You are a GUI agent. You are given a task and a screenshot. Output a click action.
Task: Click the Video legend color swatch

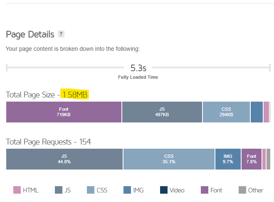click(164, 190)
